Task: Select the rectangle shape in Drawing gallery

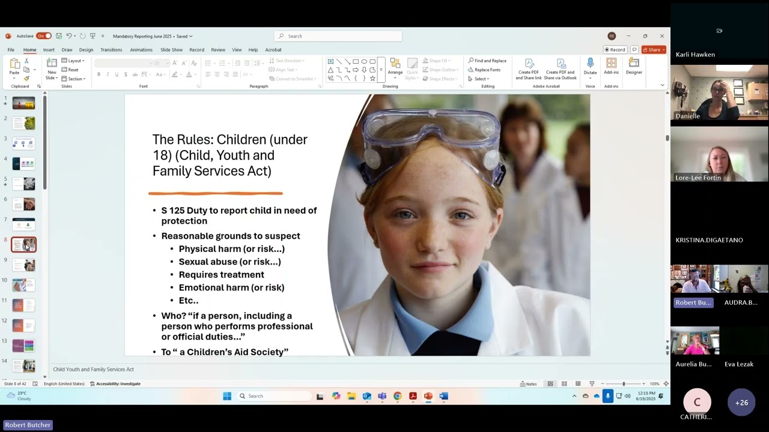Action: coord(356,61)
